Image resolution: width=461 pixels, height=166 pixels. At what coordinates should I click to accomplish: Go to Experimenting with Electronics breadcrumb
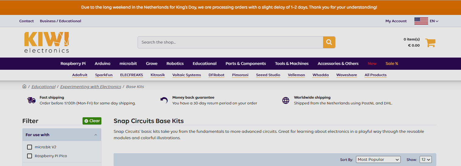coord(91,87)
